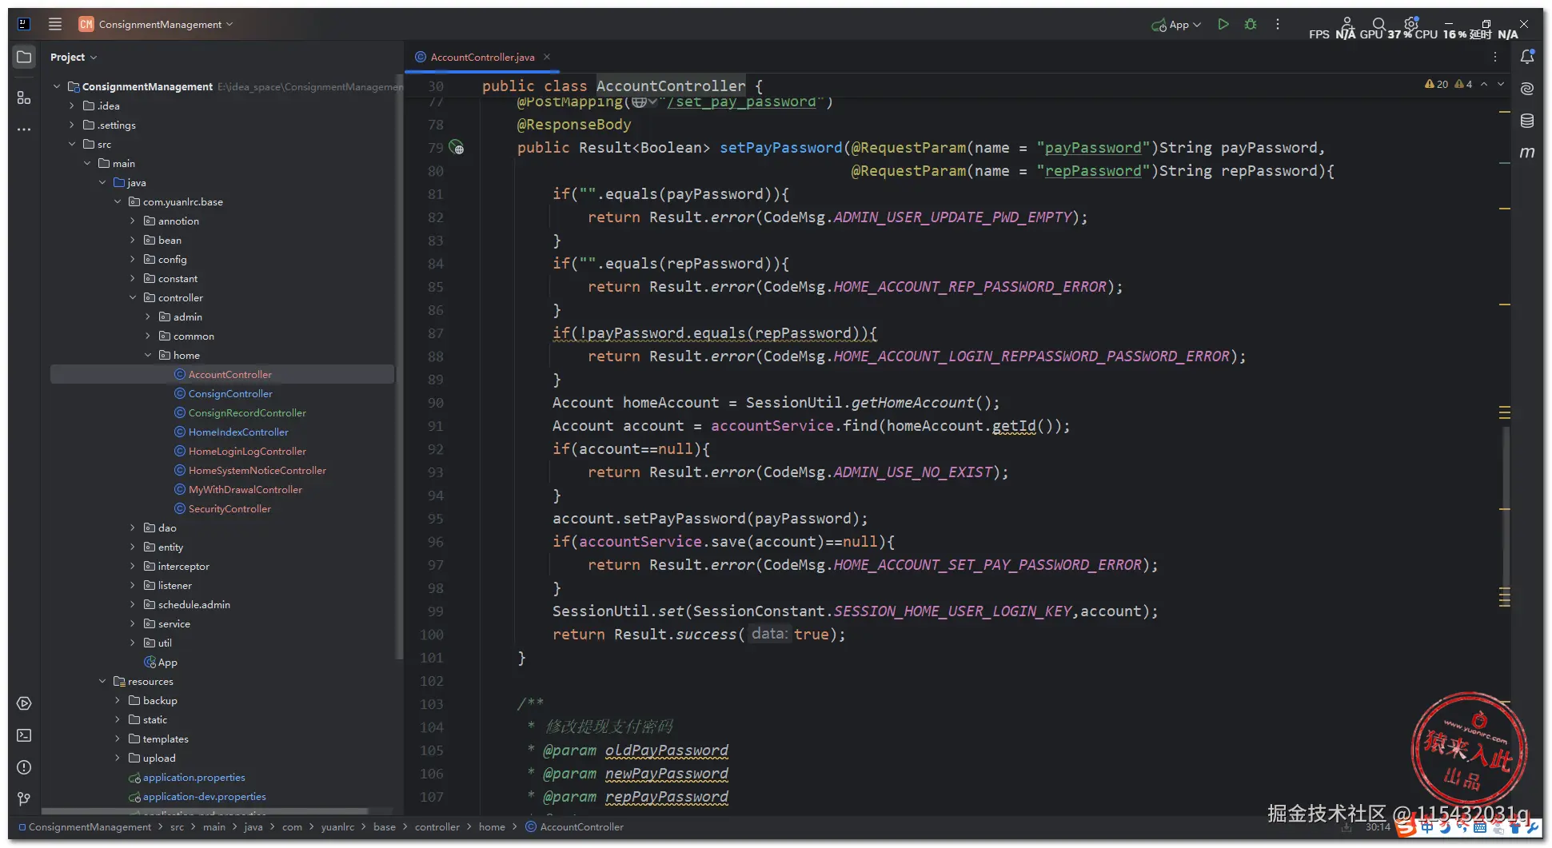Collapse the home package
1552x848 pixels.
[148, 355]
